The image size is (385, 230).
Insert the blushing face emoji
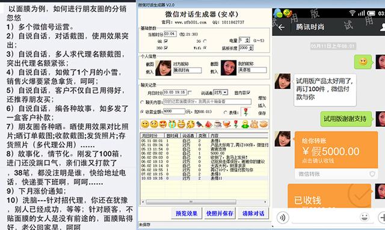(x=154, y=124)
